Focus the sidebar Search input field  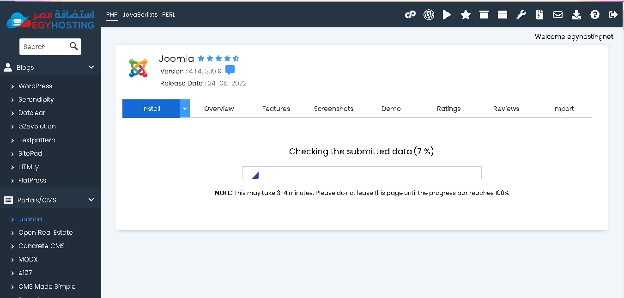coord(44,47)
